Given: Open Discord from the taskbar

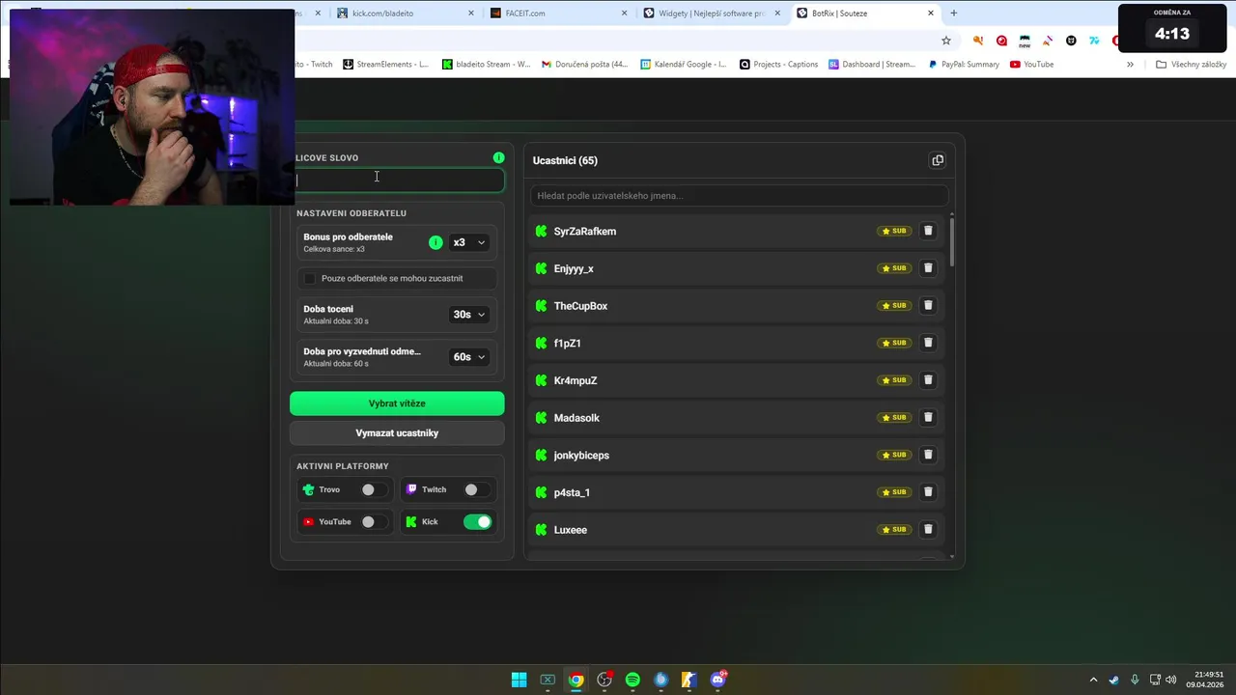Looking at the screenshot, I should pos(717,680).
